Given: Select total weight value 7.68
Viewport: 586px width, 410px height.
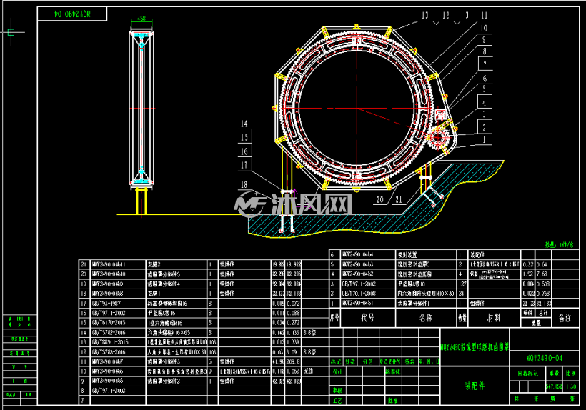Looking at the screenshot, I should click(542, 274).
